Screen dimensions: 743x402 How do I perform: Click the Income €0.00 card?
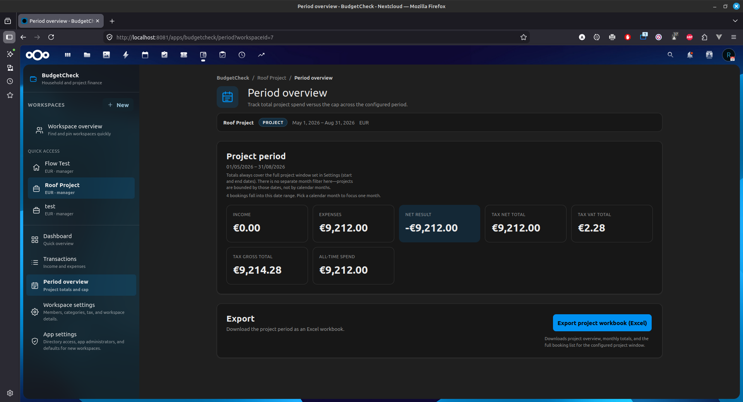pos(267,223)
